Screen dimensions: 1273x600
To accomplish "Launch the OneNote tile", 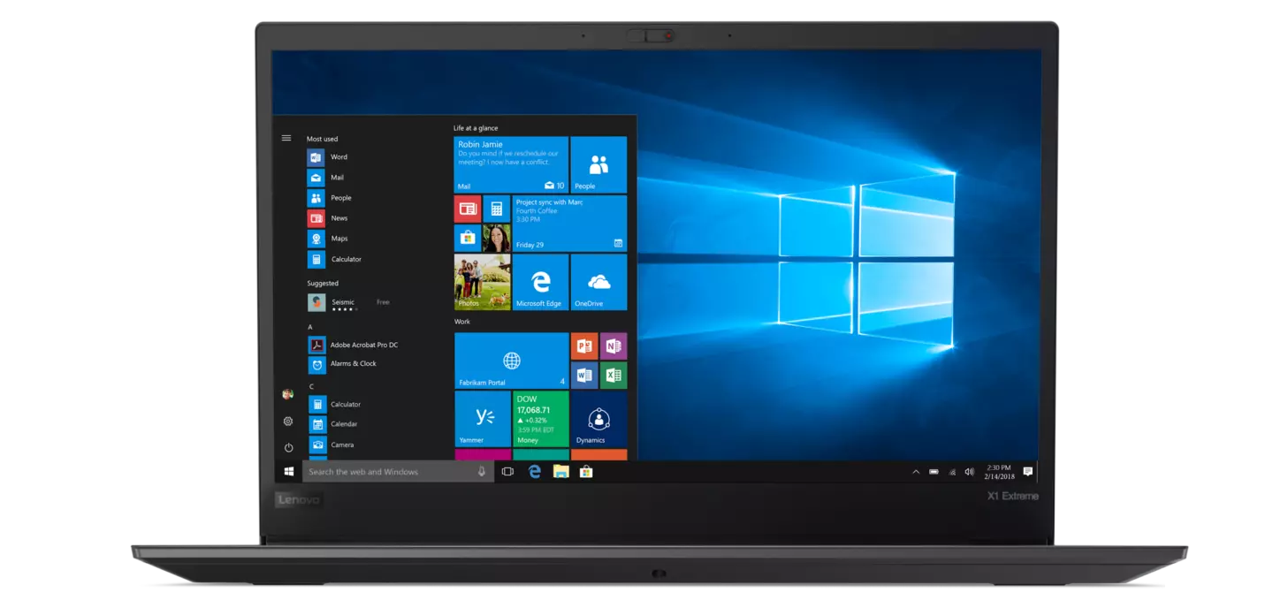I will pyautogui.click(x=614, y=346).
